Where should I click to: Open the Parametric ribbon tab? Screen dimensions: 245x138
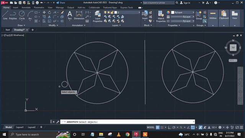click(39, 8)
